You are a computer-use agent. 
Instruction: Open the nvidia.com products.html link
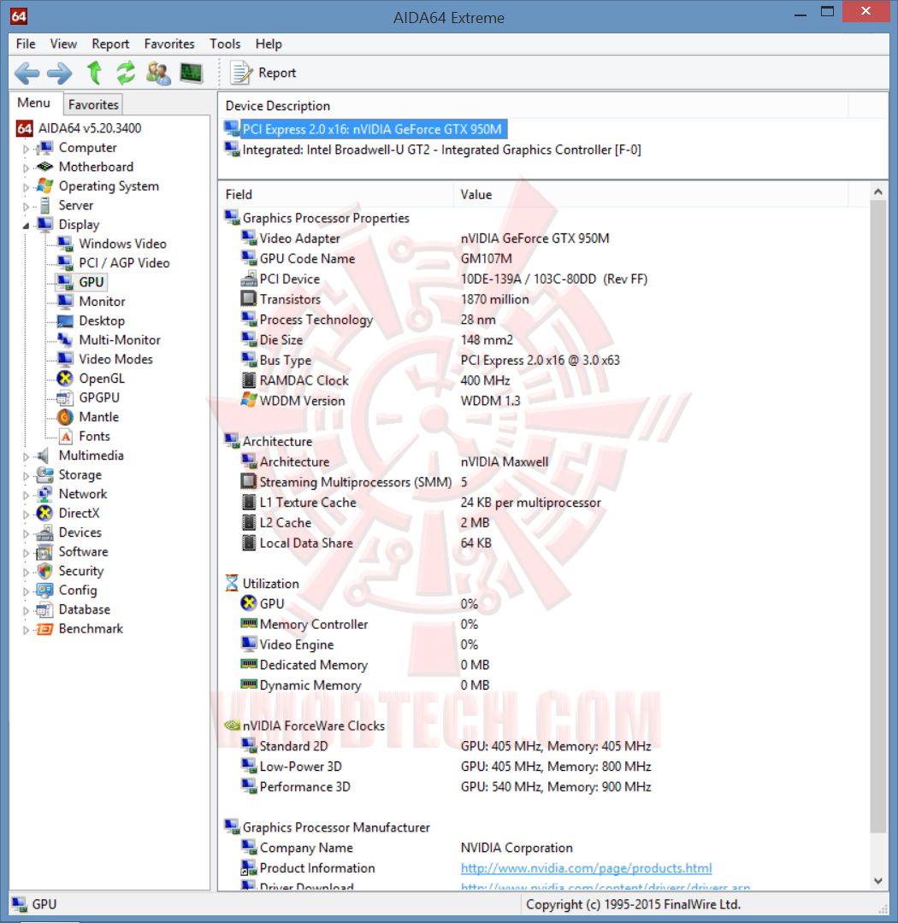tap(587, 868)
